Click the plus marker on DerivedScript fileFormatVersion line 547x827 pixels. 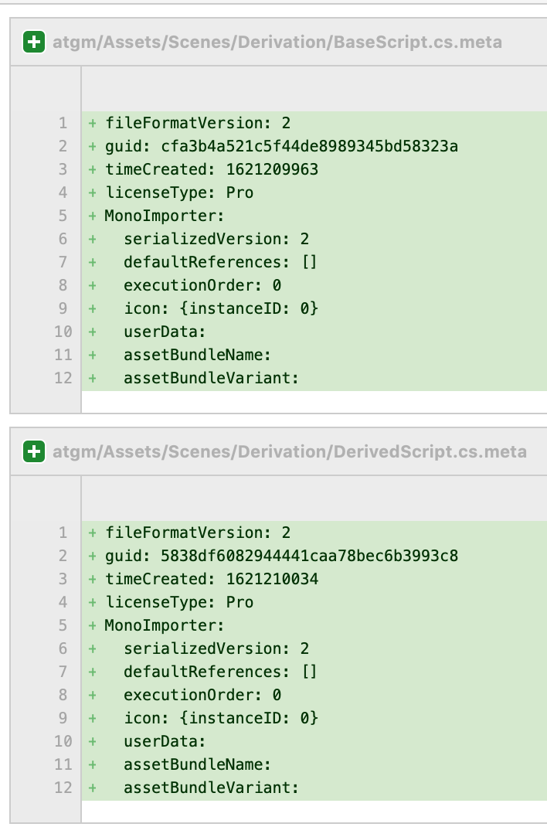coord(92,533)
